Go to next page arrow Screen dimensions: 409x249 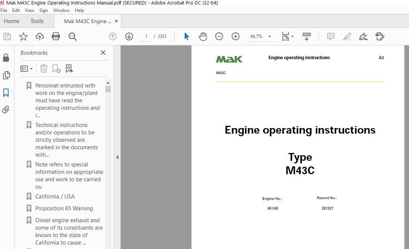coord(129,36)
